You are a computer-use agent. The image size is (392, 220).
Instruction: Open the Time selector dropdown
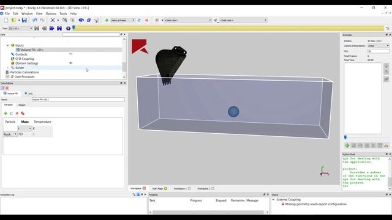[20, 29]
